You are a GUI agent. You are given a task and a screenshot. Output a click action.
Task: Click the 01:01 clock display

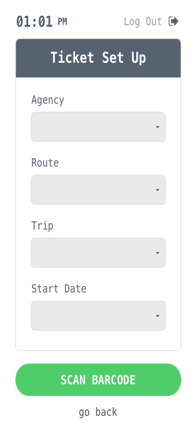[34, 22]
